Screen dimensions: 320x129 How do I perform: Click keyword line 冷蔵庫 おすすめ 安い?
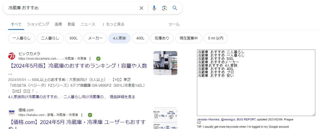click(x=216, y=76)
